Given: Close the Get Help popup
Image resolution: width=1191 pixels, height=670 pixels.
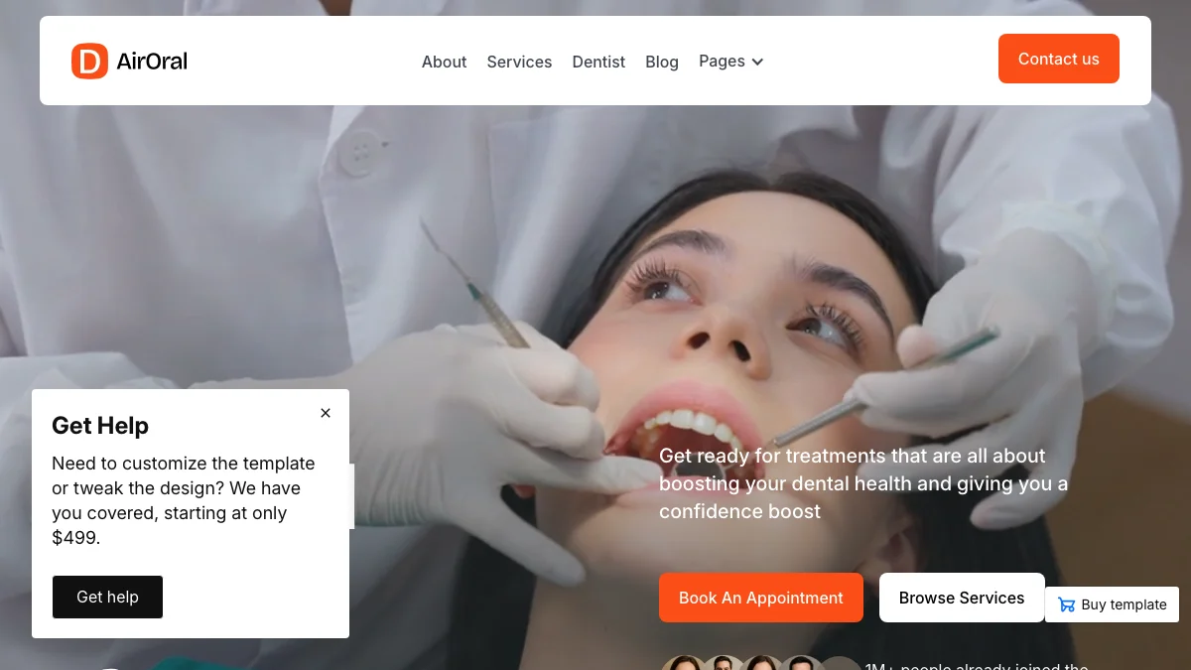Looking at the screenshot, I should tap(326, 413).
